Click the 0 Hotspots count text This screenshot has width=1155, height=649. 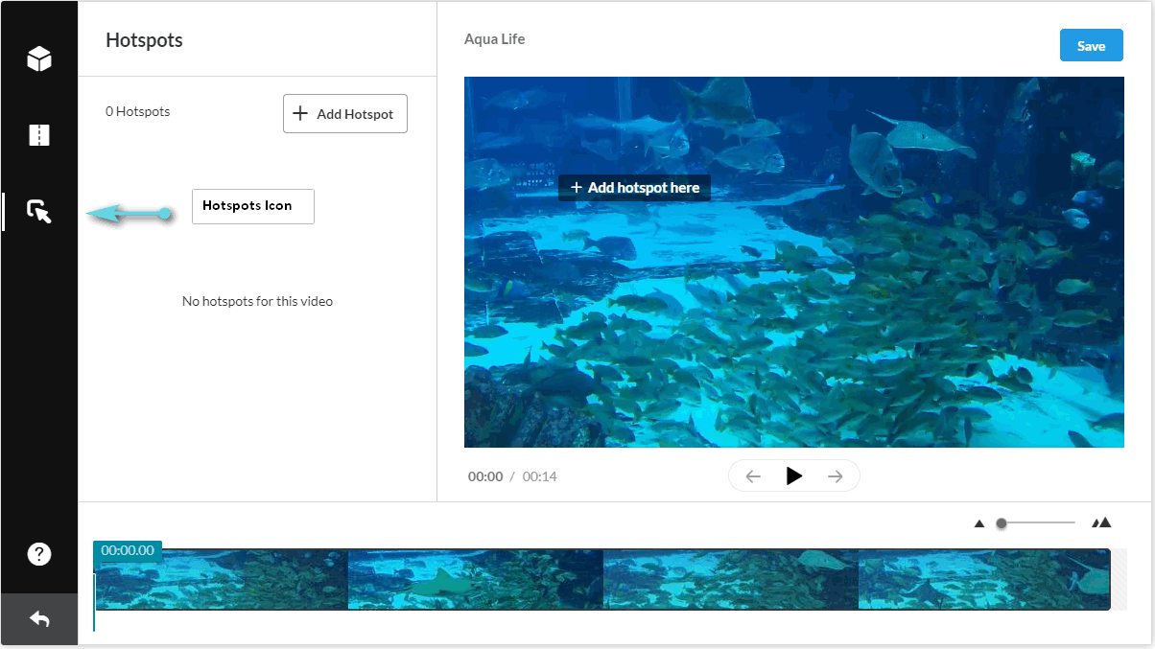tap(138, 111)
